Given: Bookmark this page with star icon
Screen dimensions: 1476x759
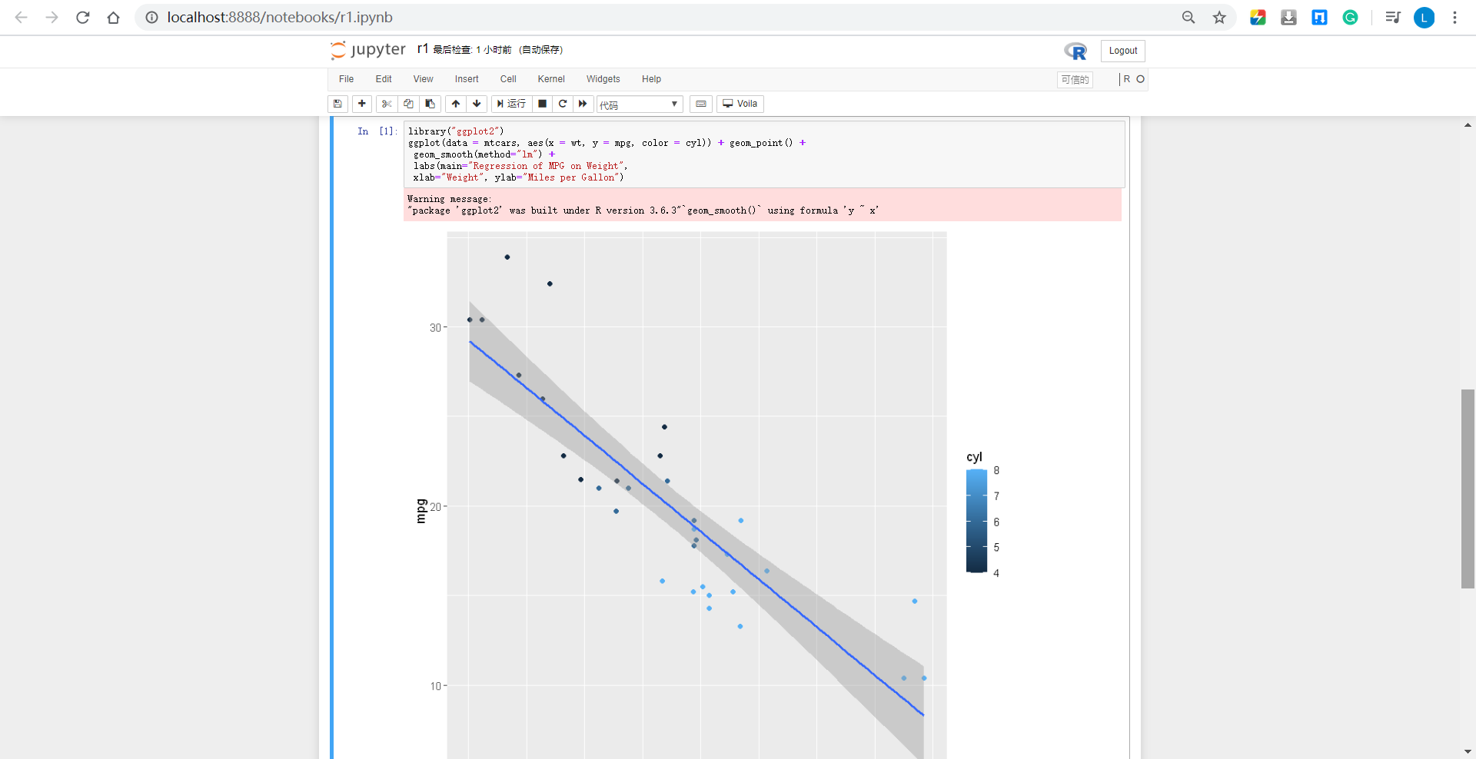Looking at the screenshot, I should [x=1219, y=17].
